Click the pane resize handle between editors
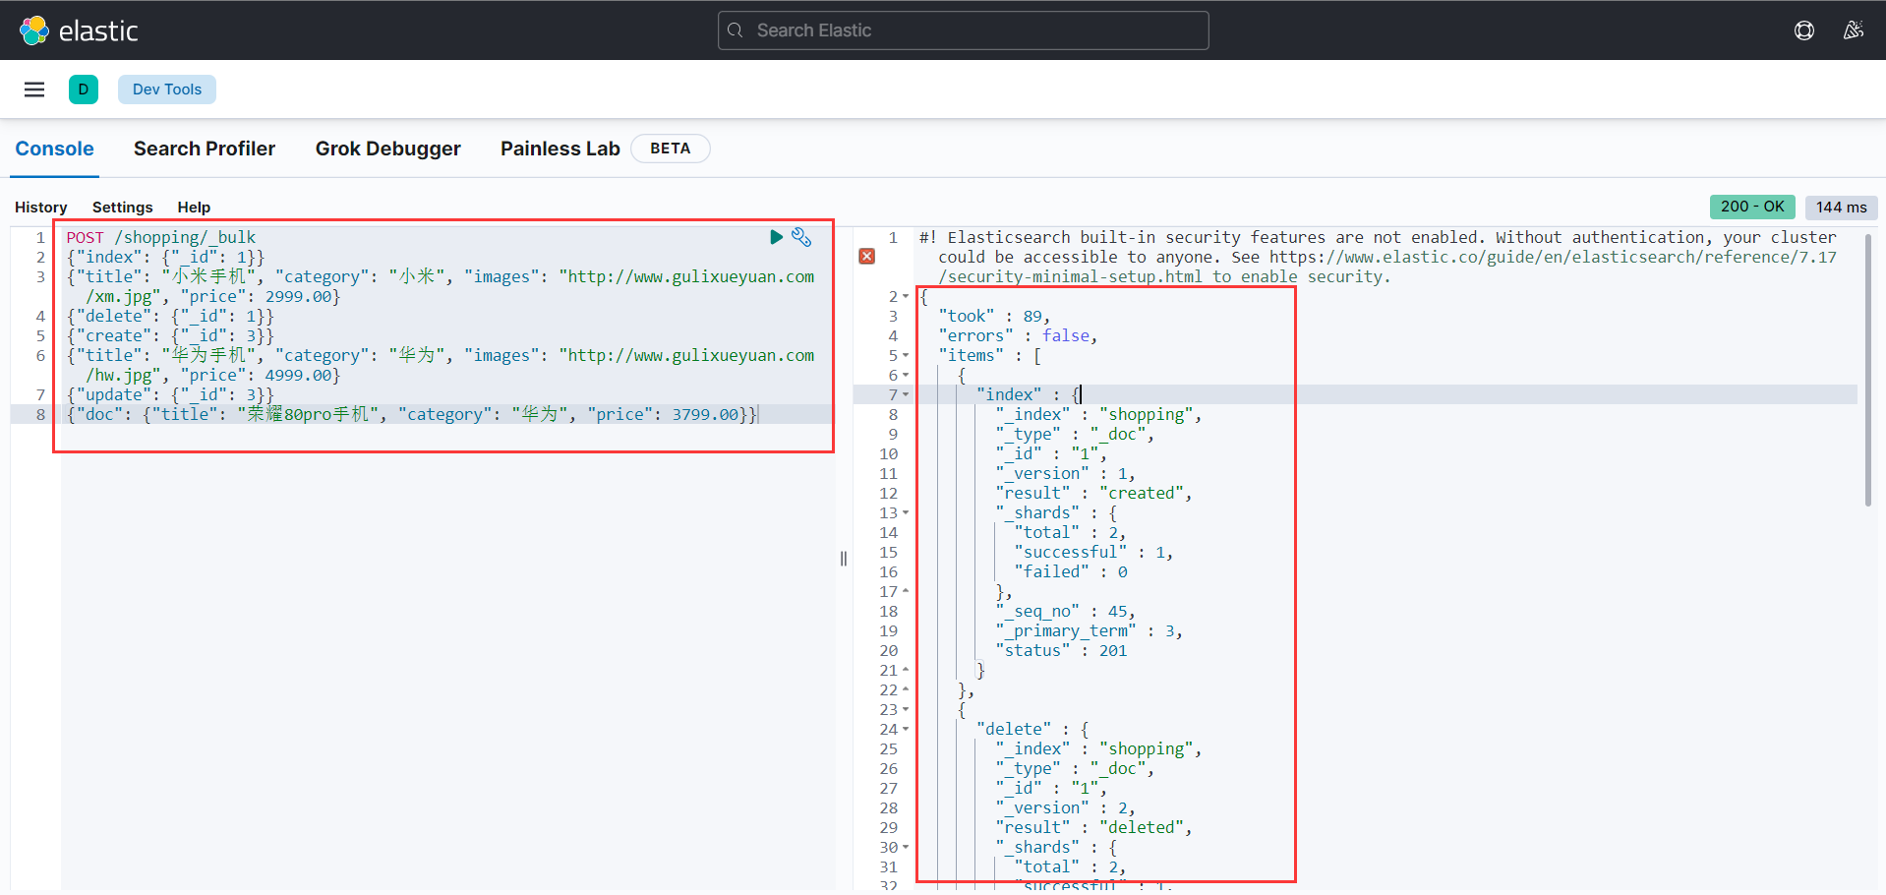Image resolution: width=1886 pixels, height=895 pixels. point(844,559)
